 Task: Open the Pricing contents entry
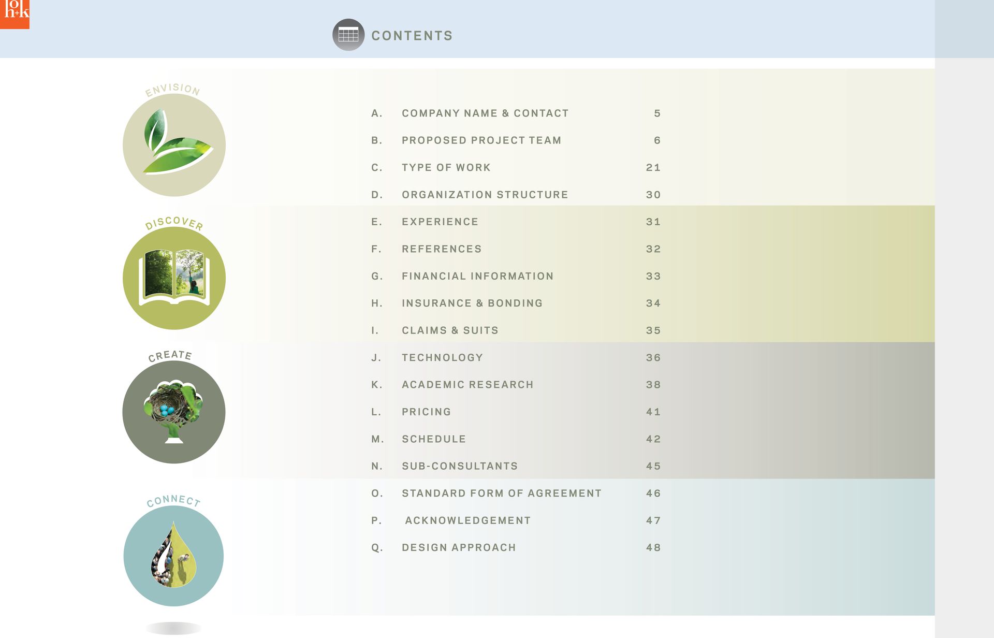426,412
